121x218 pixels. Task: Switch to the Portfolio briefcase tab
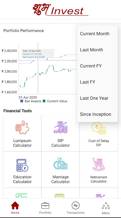coord(45,208)
